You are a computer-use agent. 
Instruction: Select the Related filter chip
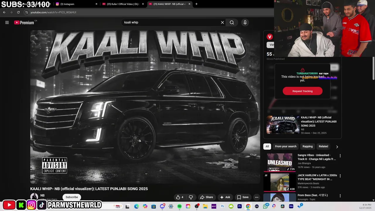(x=323, y=147)
